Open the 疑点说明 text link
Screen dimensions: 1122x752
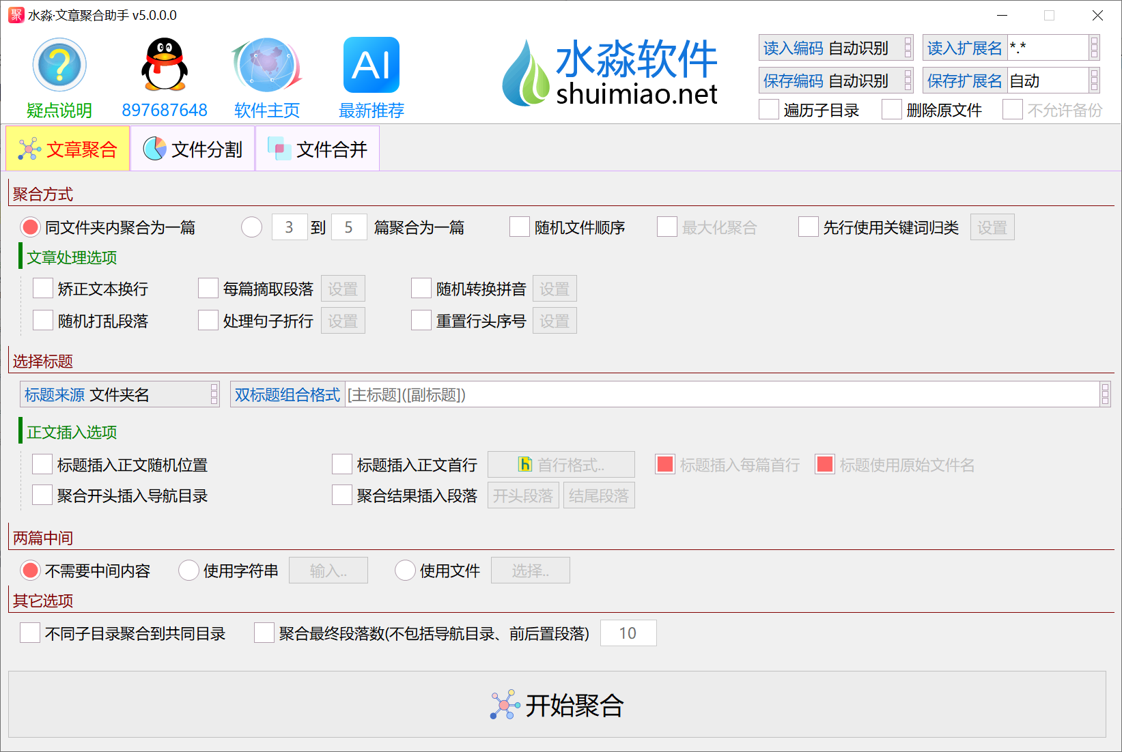(59, 111)
